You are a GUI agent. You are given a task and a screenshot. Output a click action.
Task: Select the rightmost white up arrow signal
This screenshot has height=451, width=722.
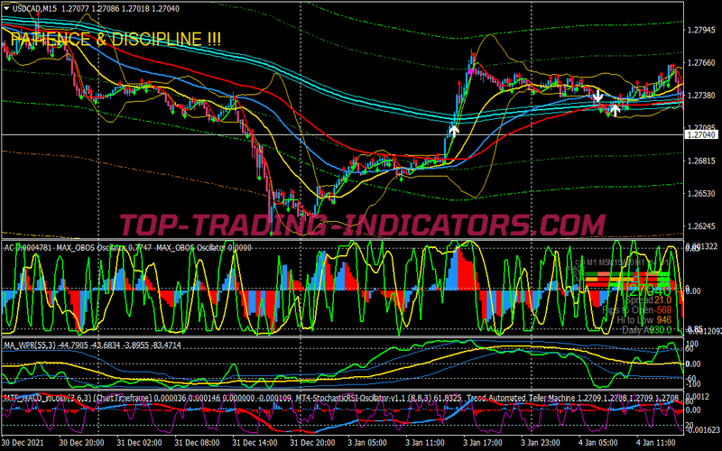[616, 110]
